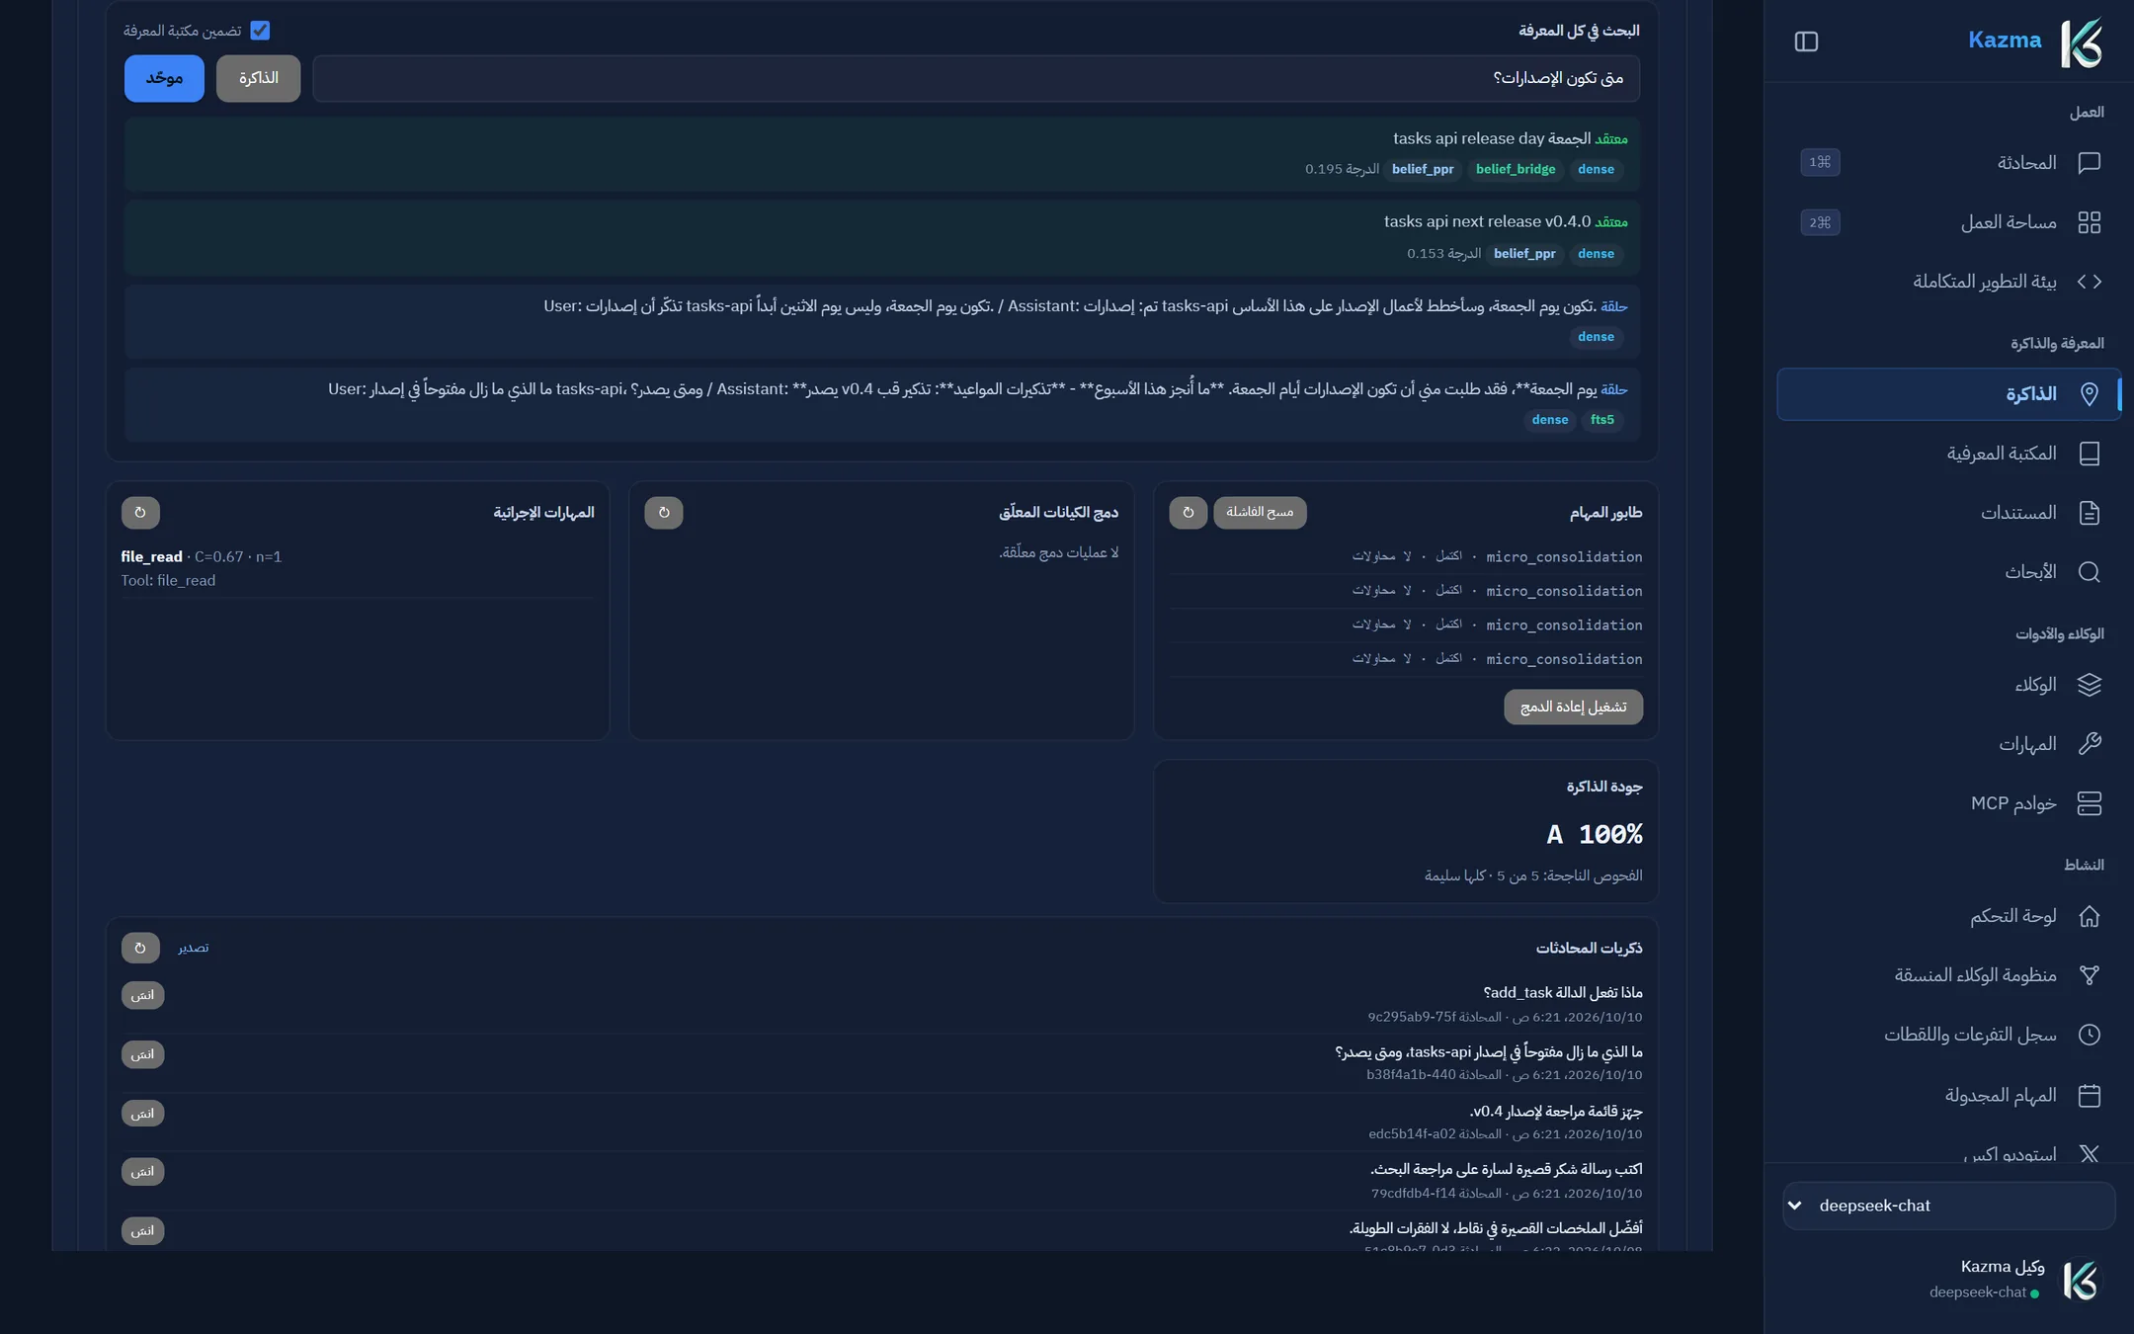
Task: Click the الذاكرة search button
Action: click(258, 78)
